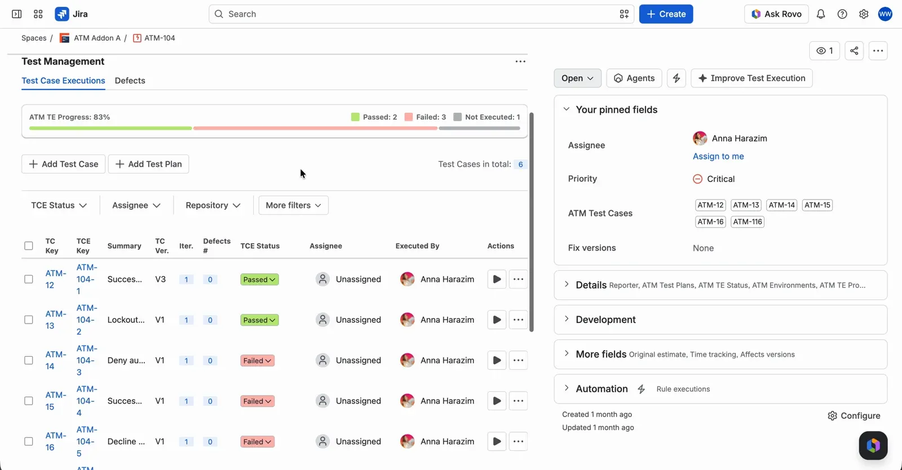Switch to the Defects tab
This screenshot has height=470, width=902.
(130, 81)
